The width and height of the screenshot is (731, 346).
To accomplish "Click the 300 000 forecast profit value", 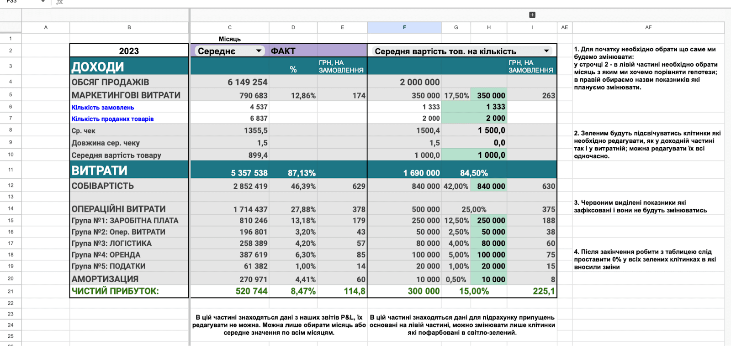I will [x=404, y=291].
